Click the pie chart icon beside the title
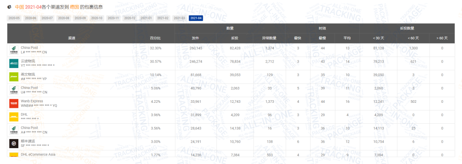Image resolution: width=462 pixels, height=164 pixels. 9,6
